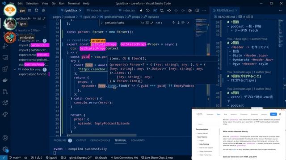
Task: Click the commit graph node icon
Action: click(x=169, y=11)
